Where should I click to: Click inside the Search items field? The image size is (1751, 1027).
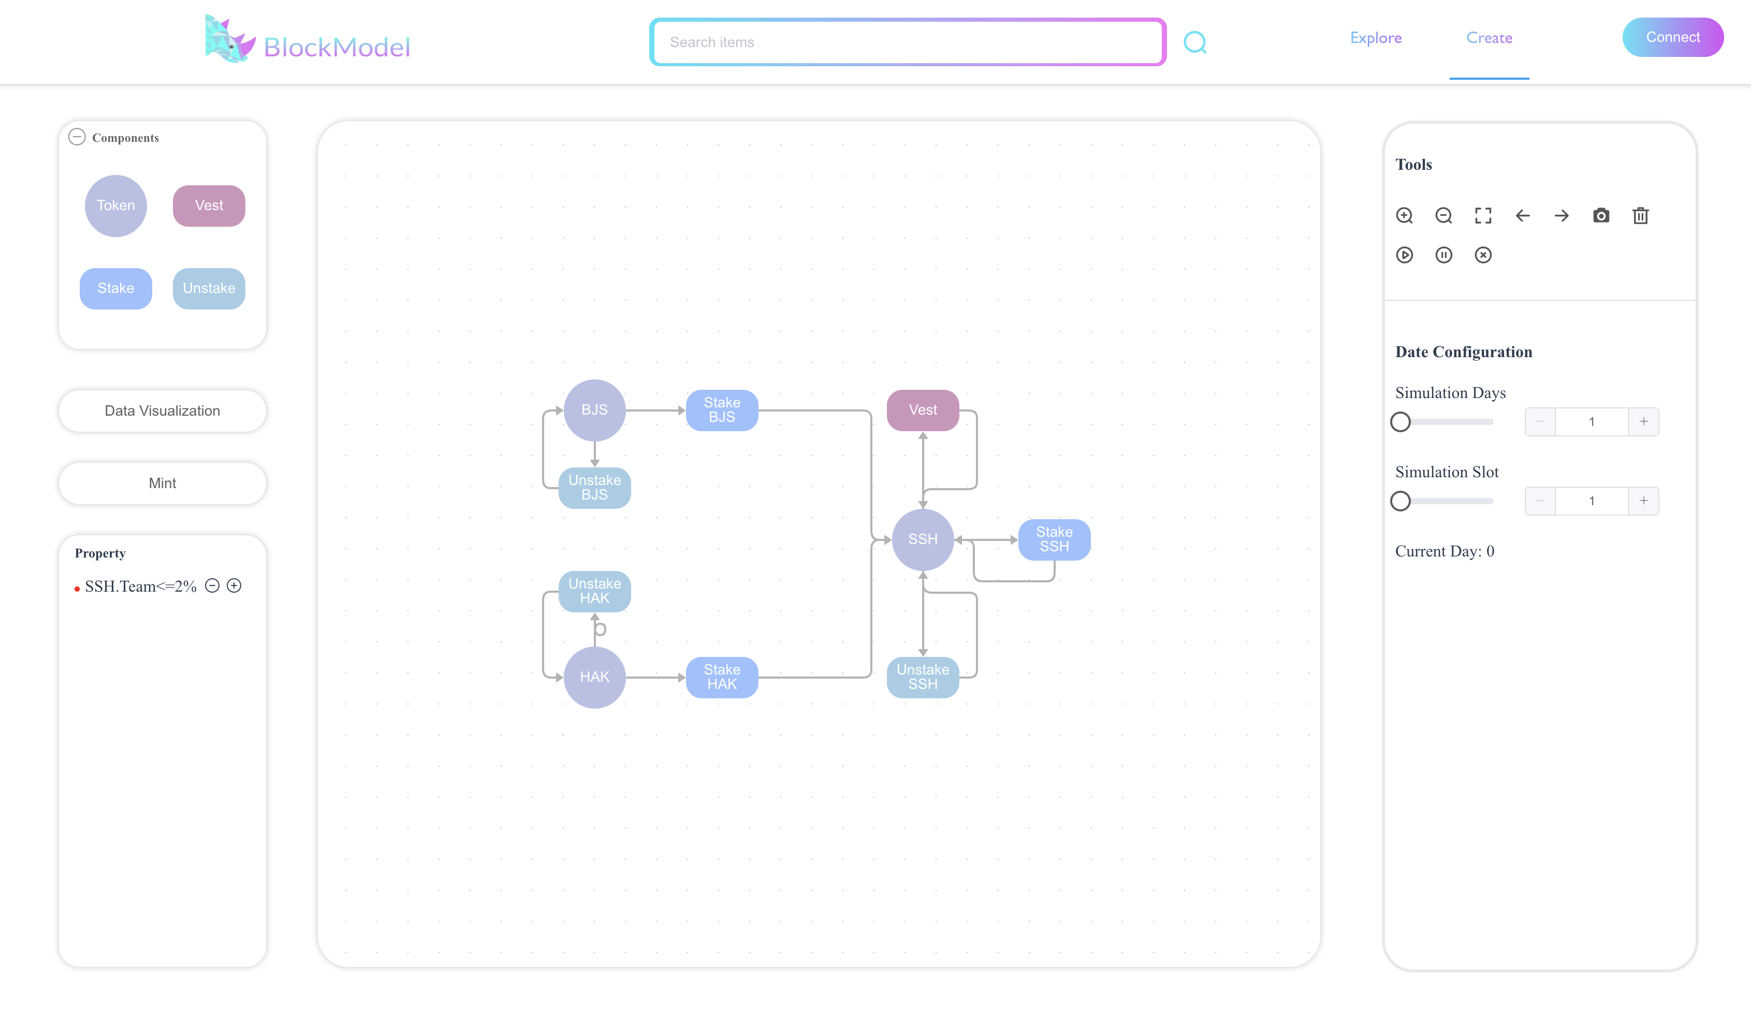(903, 42)
